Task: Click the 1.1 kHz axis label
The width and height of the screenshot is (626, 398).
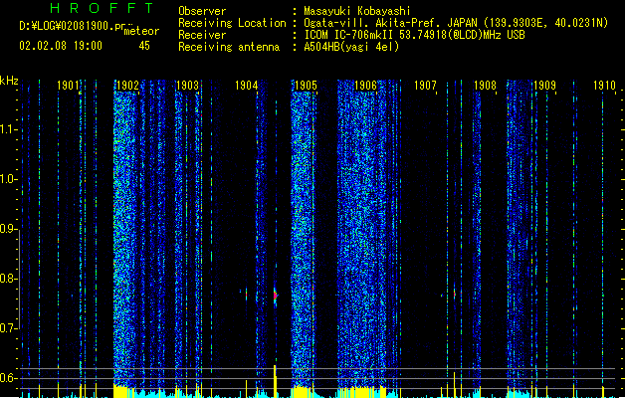Action: pyautogui.click(x=8, y=129)
